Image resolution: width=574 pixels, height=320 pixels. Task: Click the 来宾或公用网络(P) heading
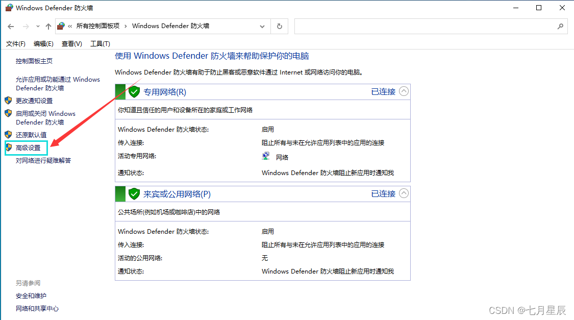coord(177,194)
